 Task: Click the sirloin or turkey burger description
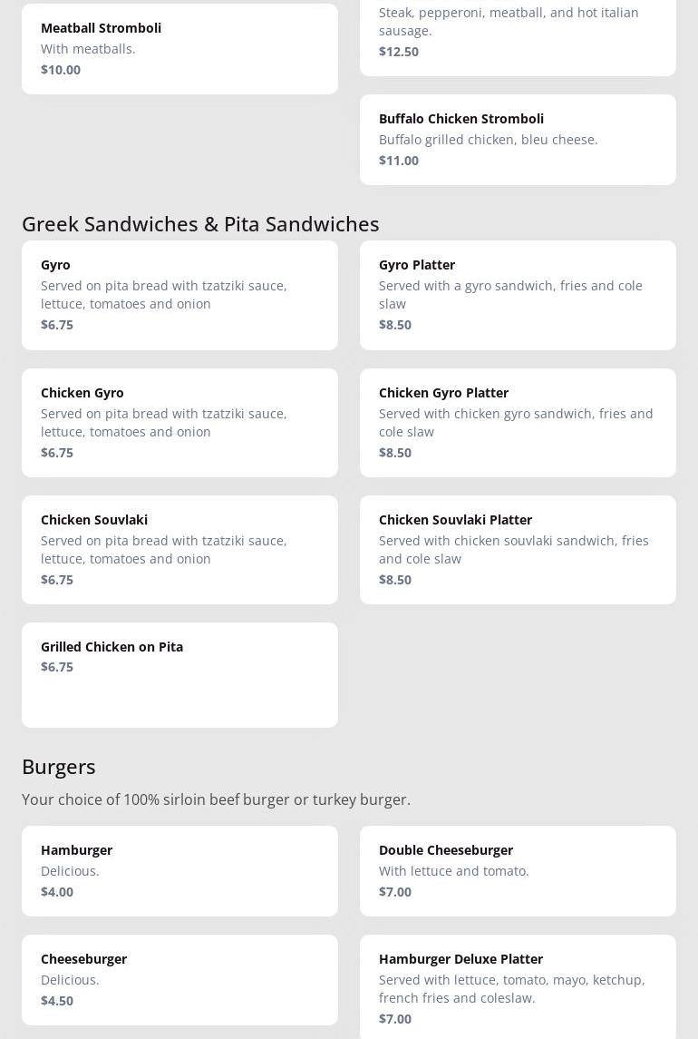tap(216, 799)
